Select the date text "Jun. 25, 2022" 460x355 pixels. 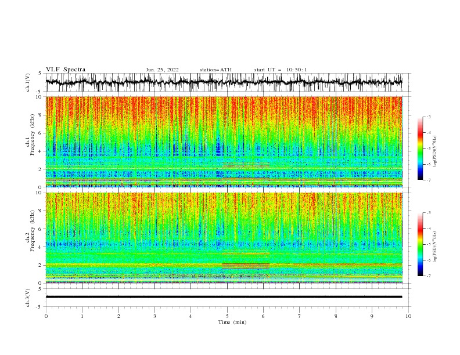[x=162, y=70]
